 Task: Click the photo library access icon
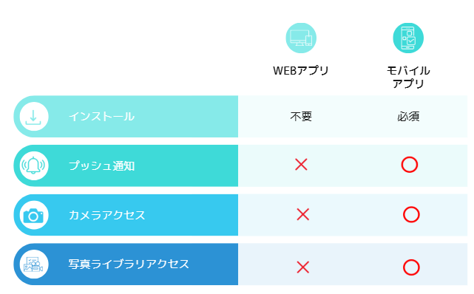click(x=34, y=264)
